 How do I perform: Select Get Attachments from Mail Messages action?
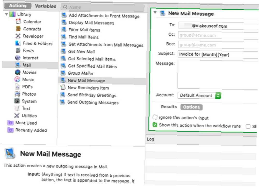click(x=106, y=45)
